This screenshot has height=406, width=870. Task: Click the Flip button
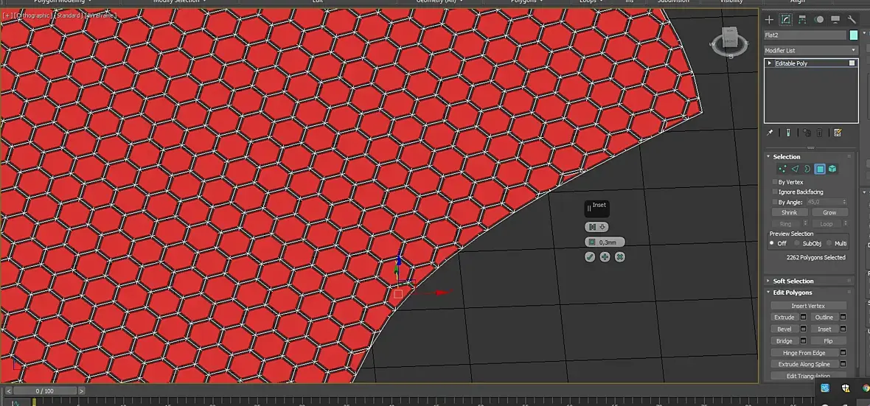click(x=829, y=341)
